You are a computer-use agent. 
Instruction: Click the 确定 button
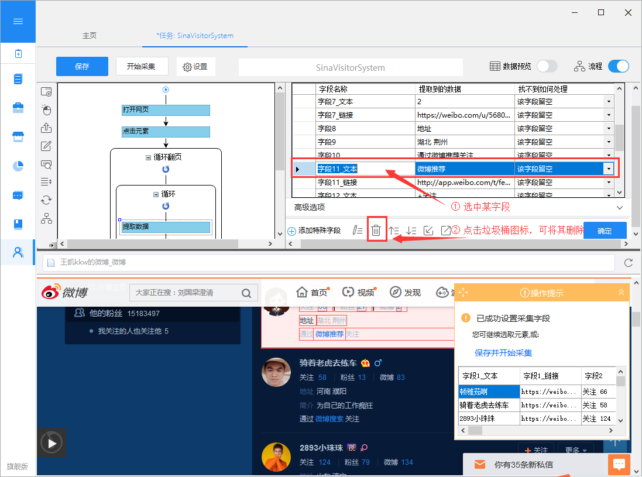pyautogui.click(x=605, y=231)
